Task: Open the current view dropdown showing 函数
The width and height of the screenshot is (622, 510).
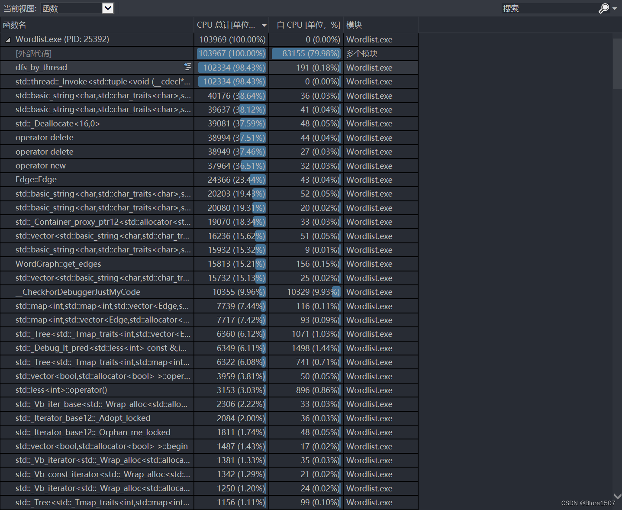Action: [77, 8]
